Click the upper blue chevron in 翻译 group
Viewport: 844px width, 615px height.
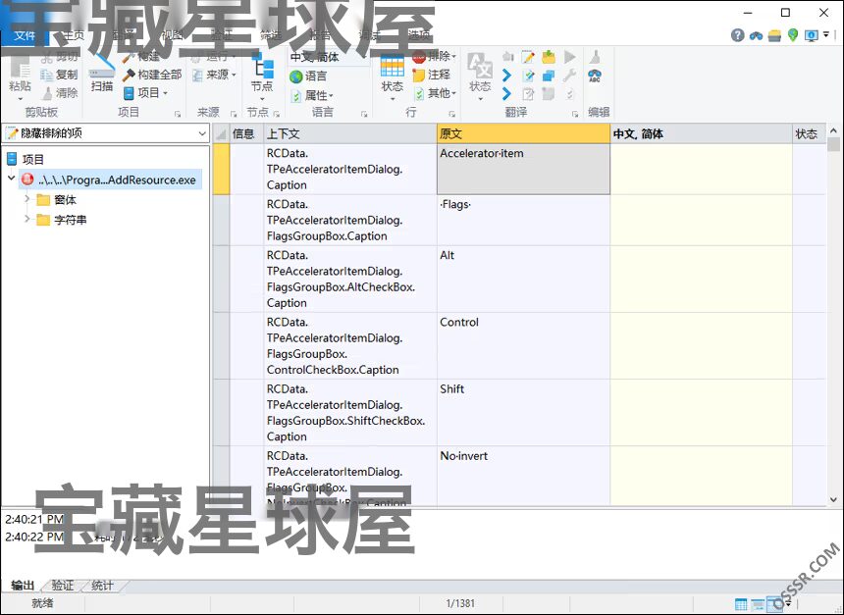pyautogui.click(x=506, y=75)
